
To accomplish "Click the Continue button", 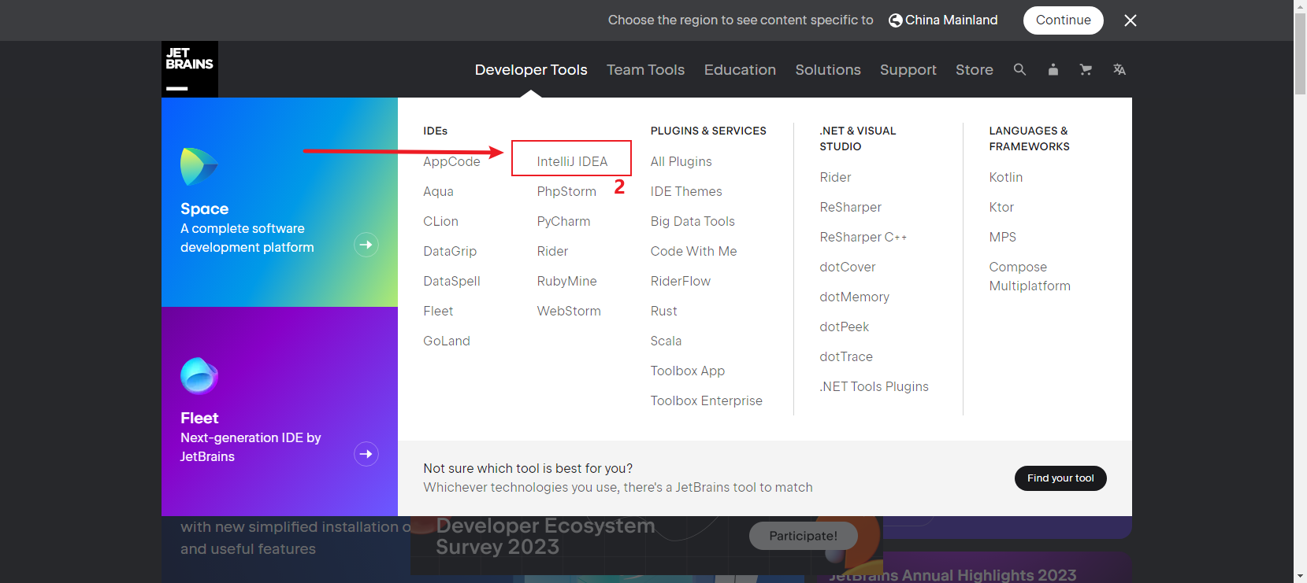I will pos(1064,20).
